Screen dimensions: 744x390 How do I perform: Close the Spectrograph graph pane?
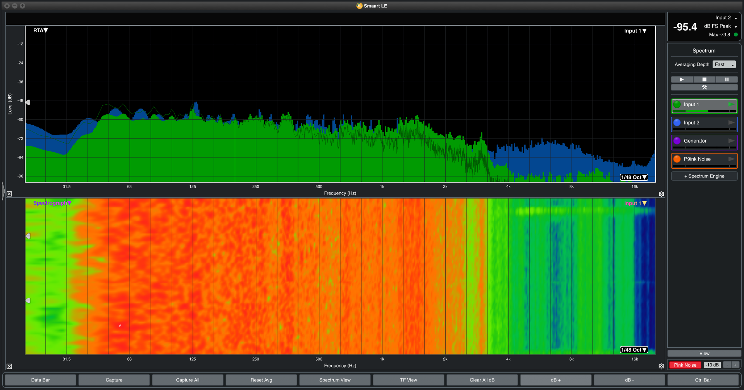tap(9, 366)
